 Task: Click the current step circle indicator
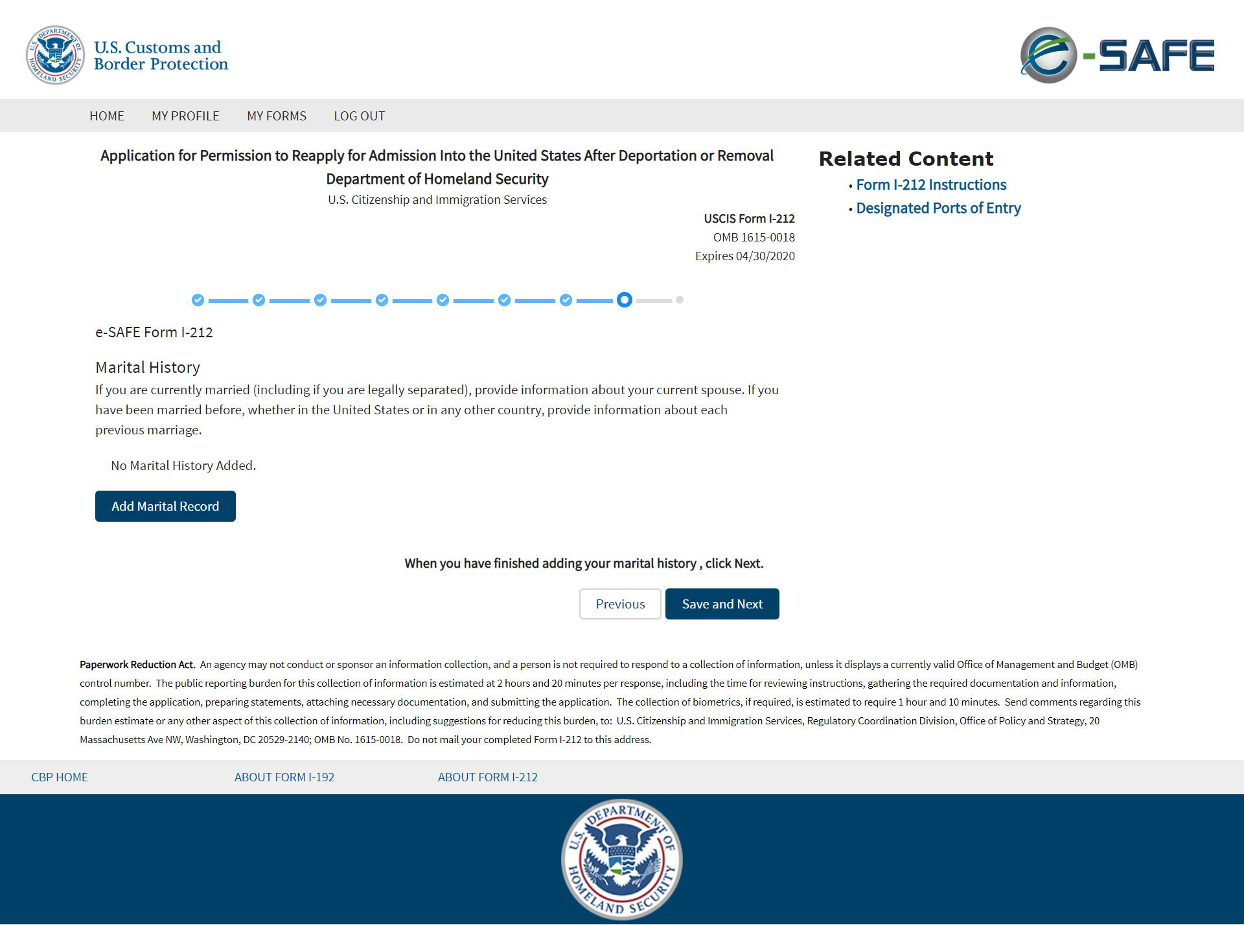tap(624, 300)
